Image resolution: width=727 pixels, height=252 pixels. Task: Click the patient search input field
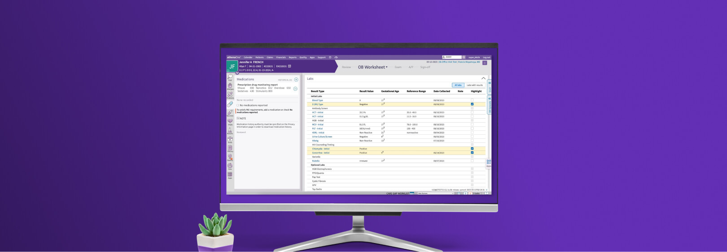(452, 57)
